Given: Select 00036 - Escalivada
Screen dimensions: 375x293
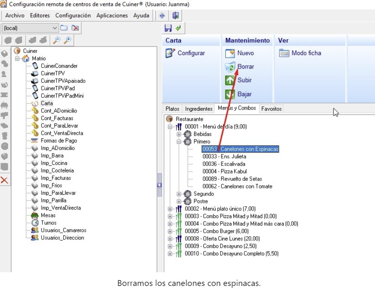Looking at the screenshot, I should [x=224, y=164].
